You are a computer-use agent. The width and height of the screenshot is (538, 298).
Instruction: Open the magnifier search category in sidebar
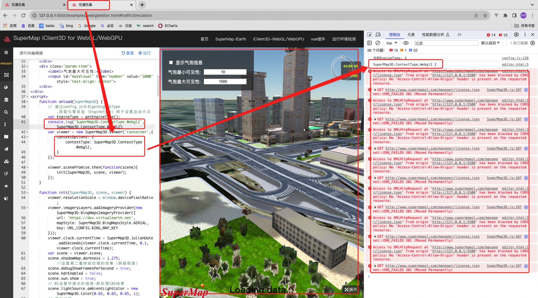[6, 112]
